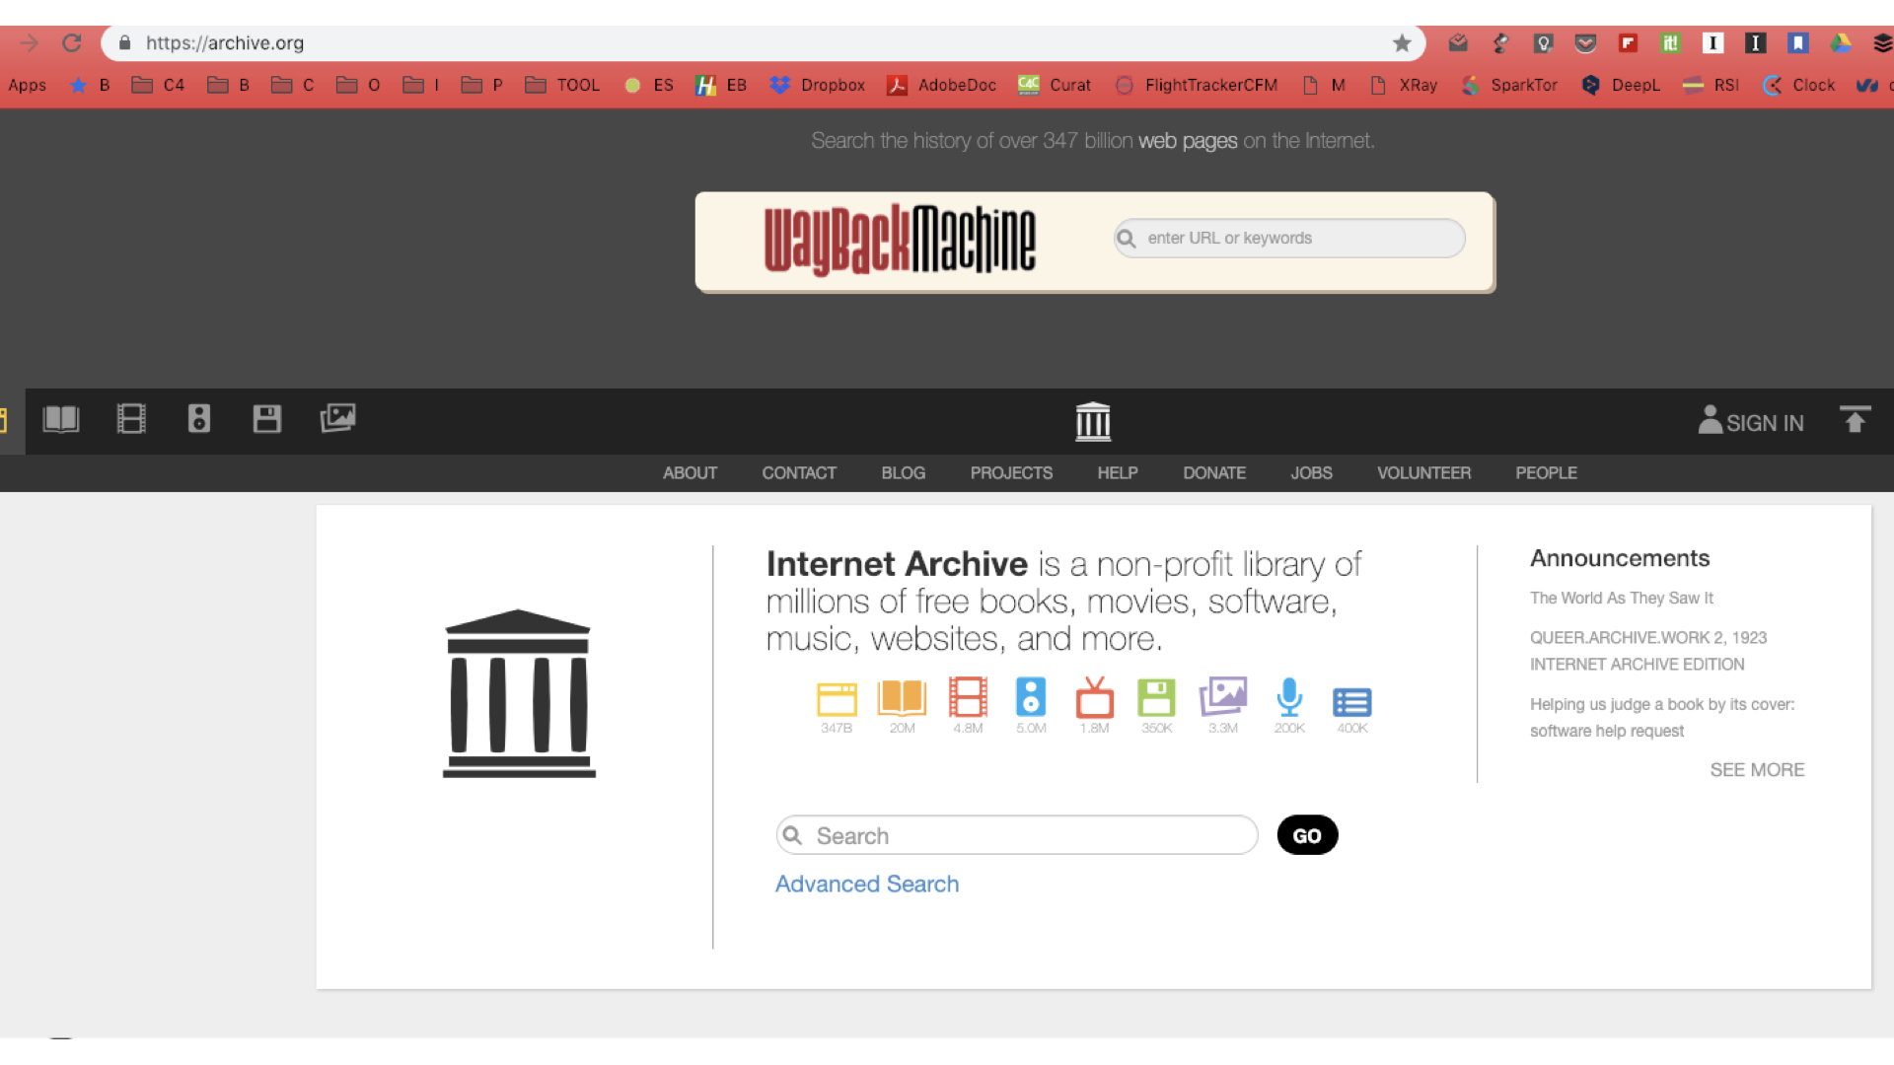Open the CONTACT menu item

[x=799, y=473]
